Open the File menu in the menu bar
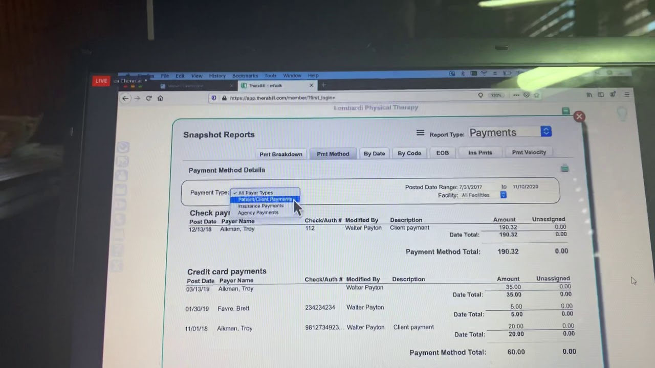Image resolution: width=655 pixels, height=368 pixels. click(x=165, y=76)
